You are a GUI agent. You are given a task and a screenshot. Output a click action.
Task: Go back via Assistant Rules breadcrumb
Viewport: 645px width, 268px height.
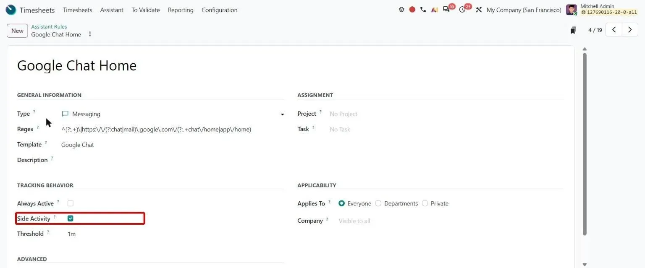pos(49,26)
